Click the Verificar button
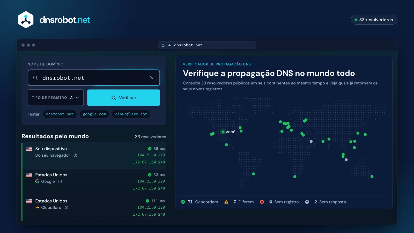The width and height of the screenshot is (414, 233). (123, 98)
